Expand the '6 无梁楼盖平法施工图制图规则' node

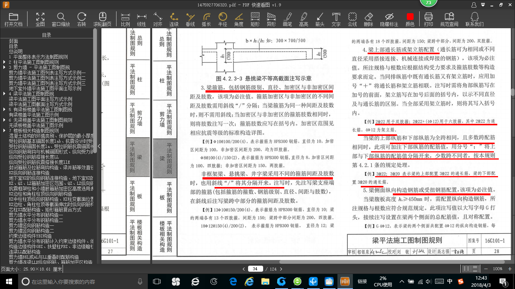4,120
